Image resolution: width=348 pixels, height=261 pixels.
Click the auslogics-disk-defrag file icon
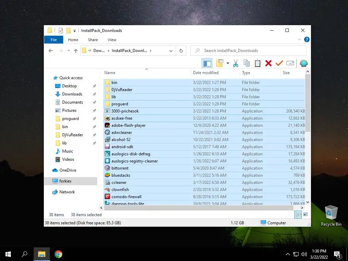(107, 154)
